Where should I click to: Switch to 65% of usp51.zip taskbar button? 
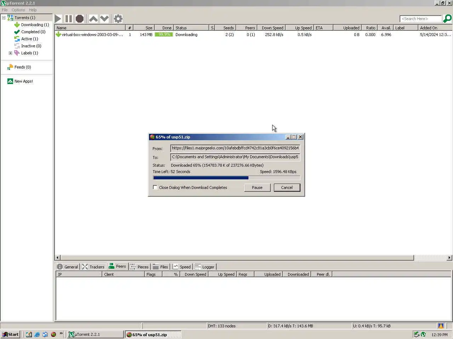(153, 334)
